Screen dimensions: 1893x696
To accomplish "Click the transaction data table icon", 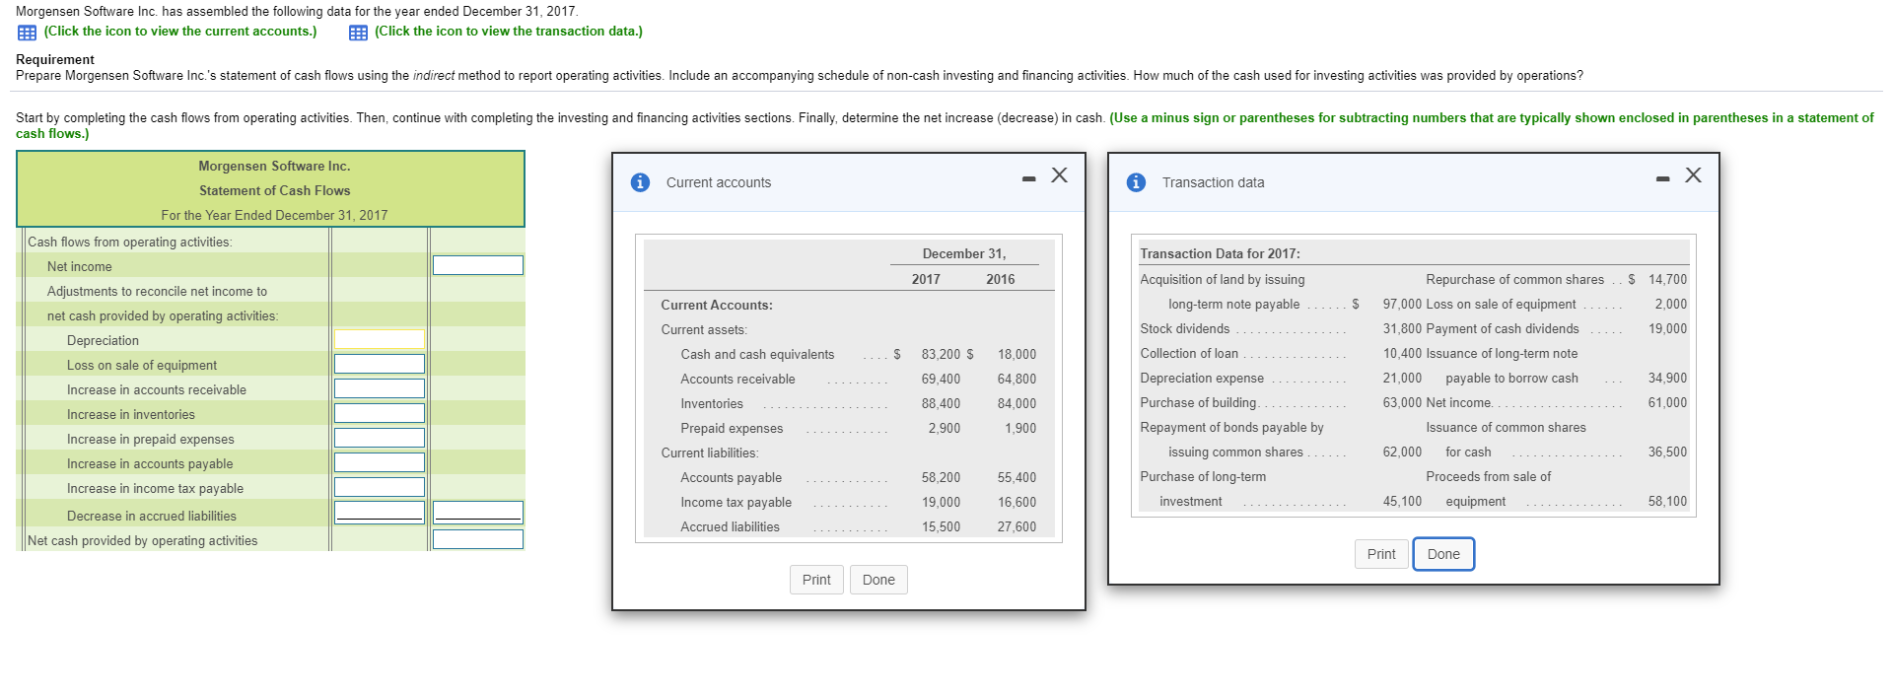I will point(358,33).
